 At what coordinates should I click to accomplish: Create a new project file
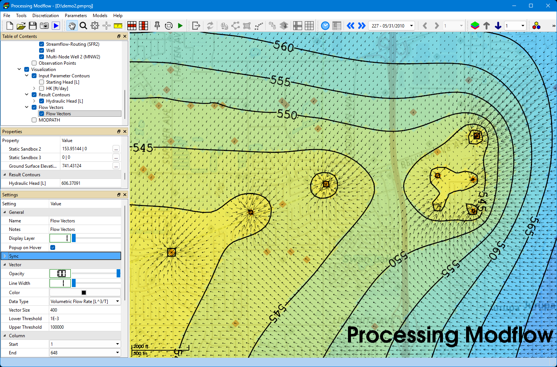tap(10, 26)
